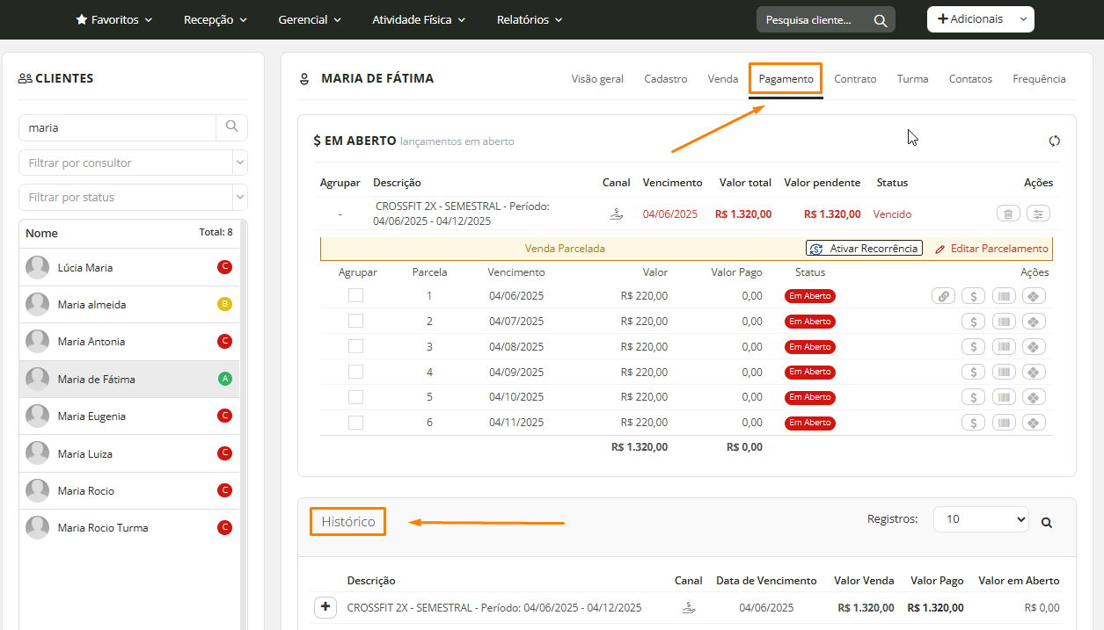The image size is (1104, 630).
Task: Open the Frequência tab
Action: point(1039,79)
